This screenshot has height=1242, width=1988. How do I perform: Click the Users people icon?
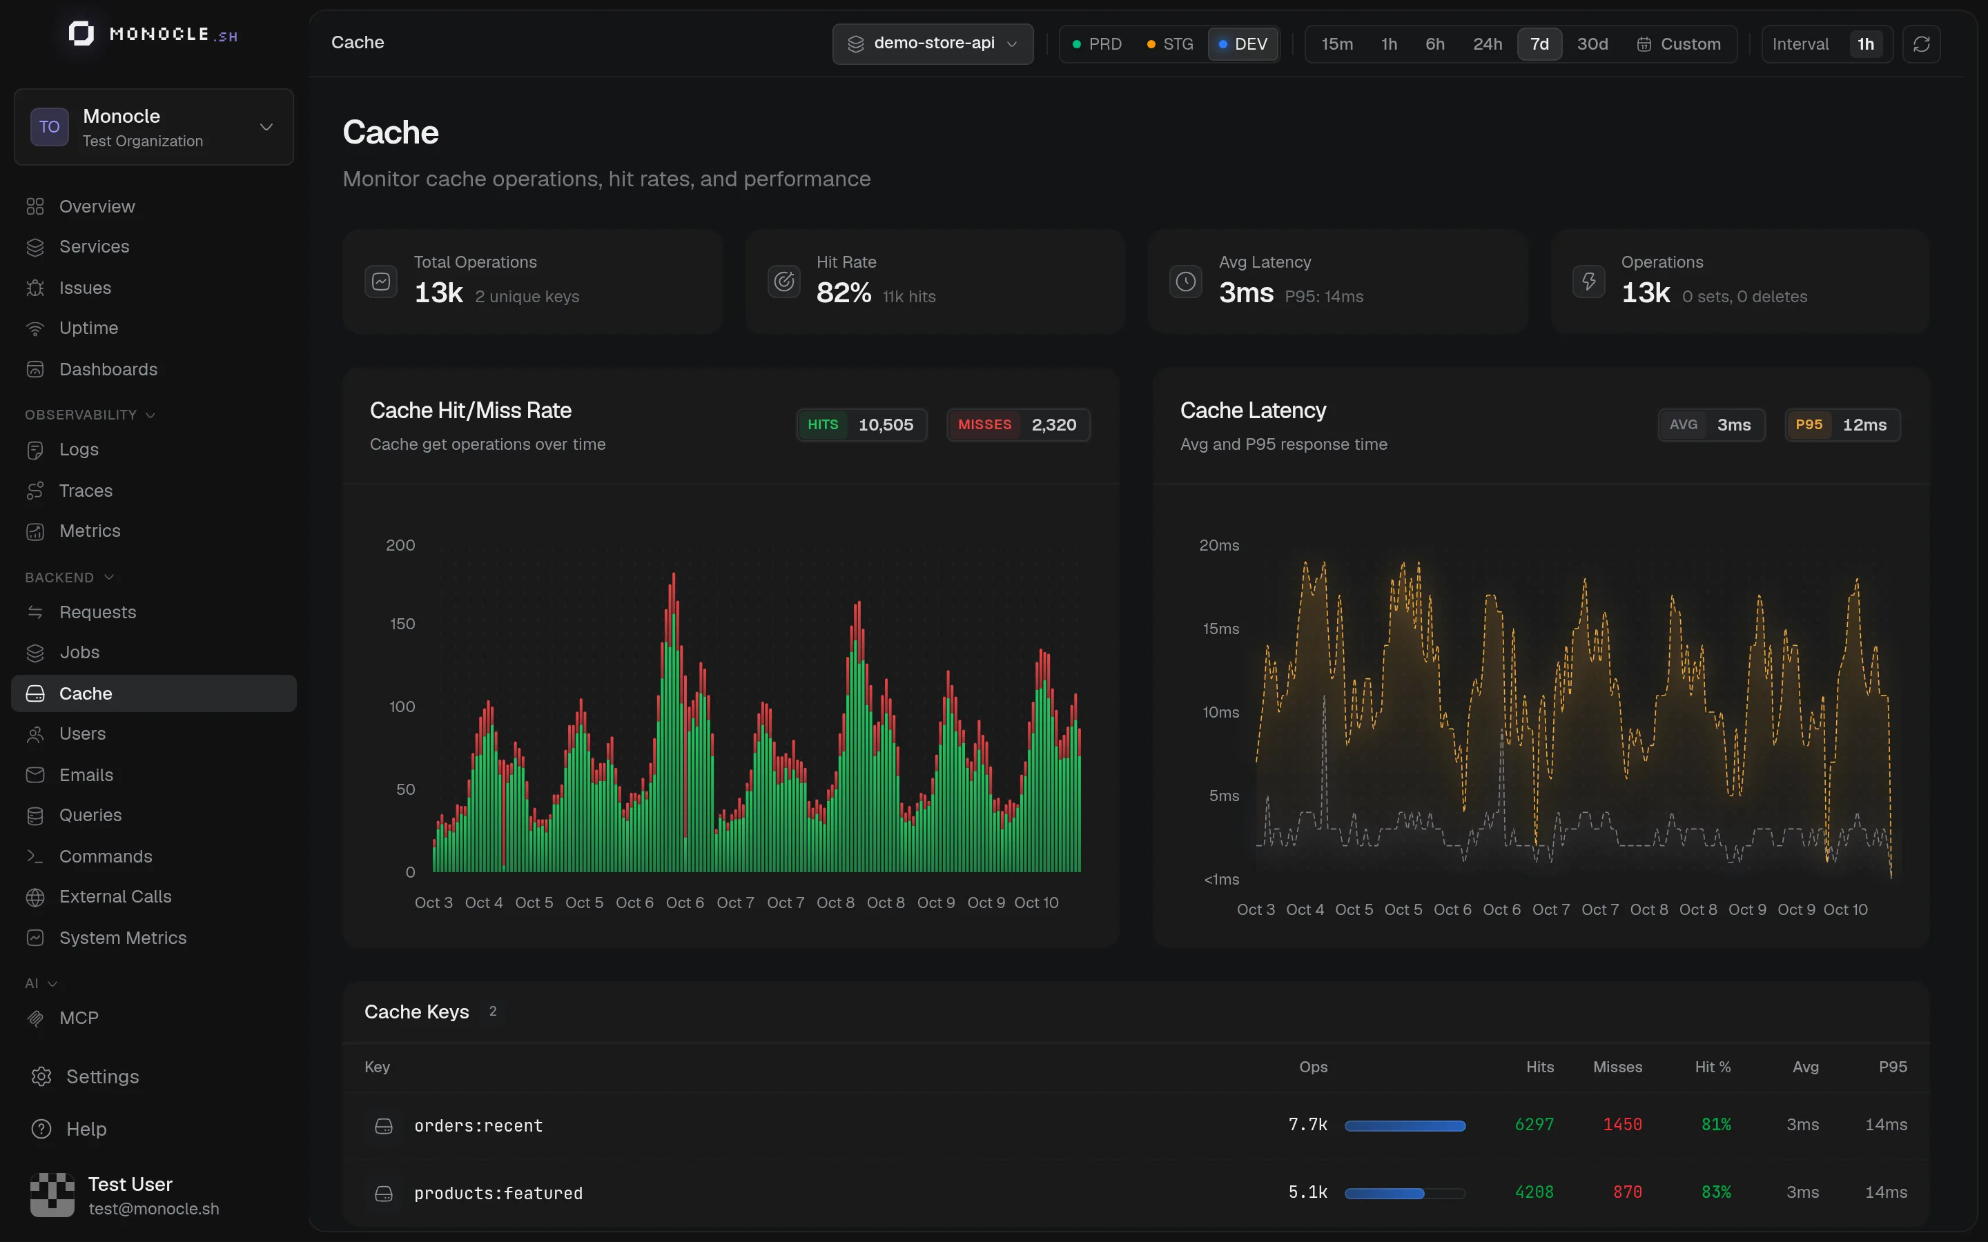(x=35, y=733)
